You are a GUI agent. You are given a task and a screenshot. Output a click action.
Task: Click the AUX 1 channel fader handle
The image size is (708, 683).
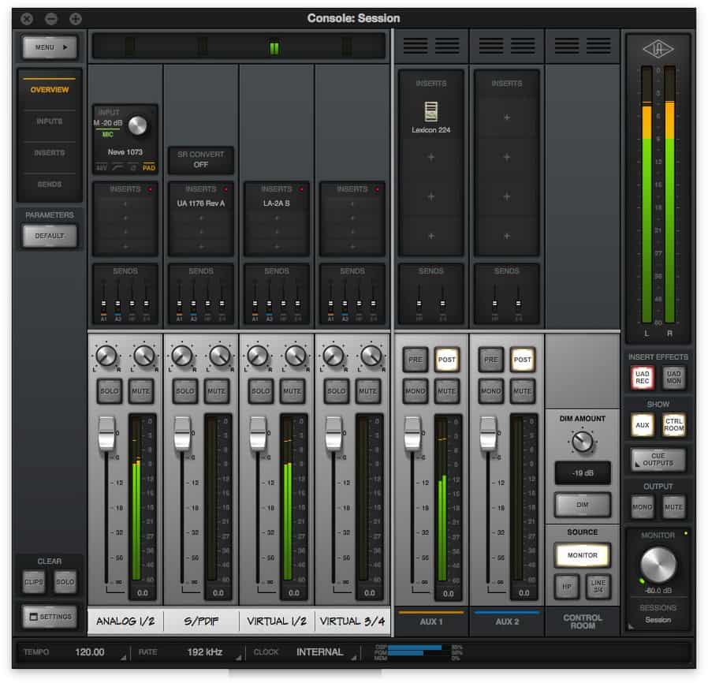pyautogui.click(x=412, y=435)
